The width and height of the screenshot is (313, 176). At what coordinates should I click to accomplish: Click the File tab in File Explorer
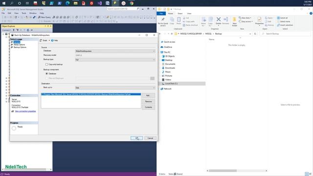tap(161, 13)
